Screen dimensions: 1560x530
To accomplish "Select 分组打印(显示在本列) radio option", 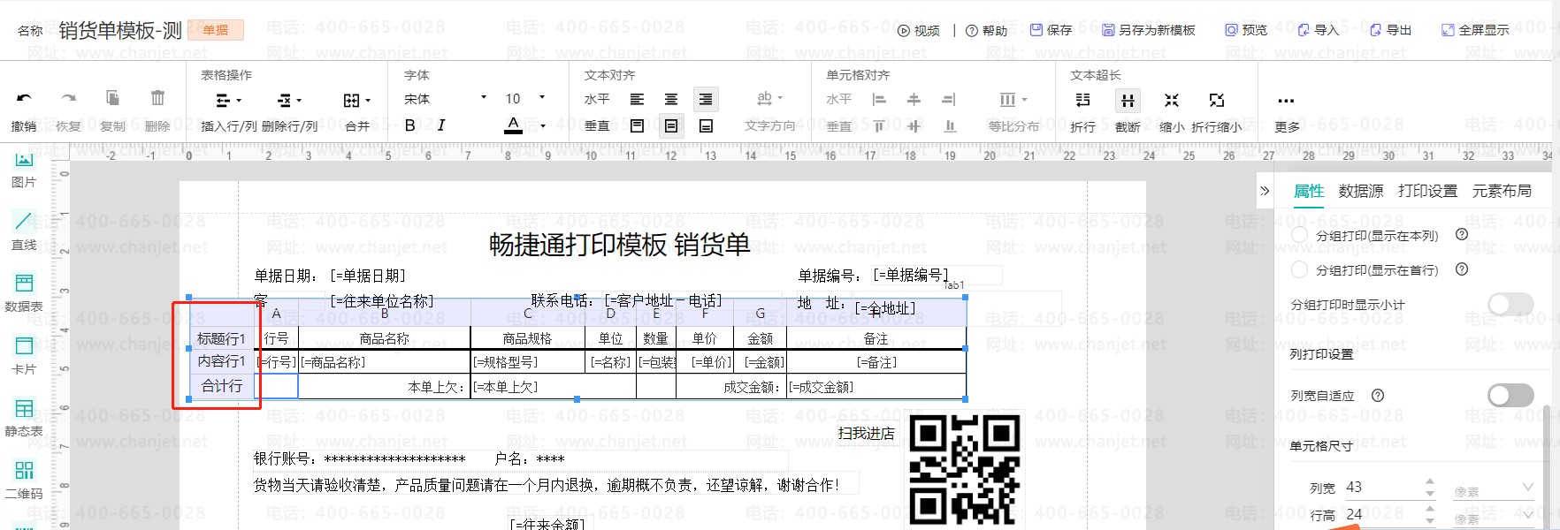I will click(x=1299, y=235).
